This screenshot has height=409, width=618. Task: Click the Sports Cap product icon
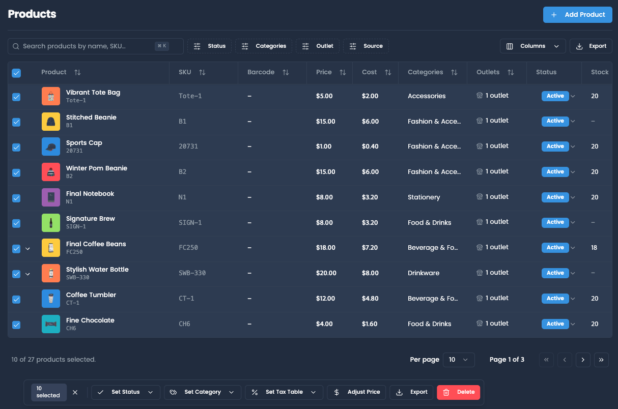tap(51, 147)
